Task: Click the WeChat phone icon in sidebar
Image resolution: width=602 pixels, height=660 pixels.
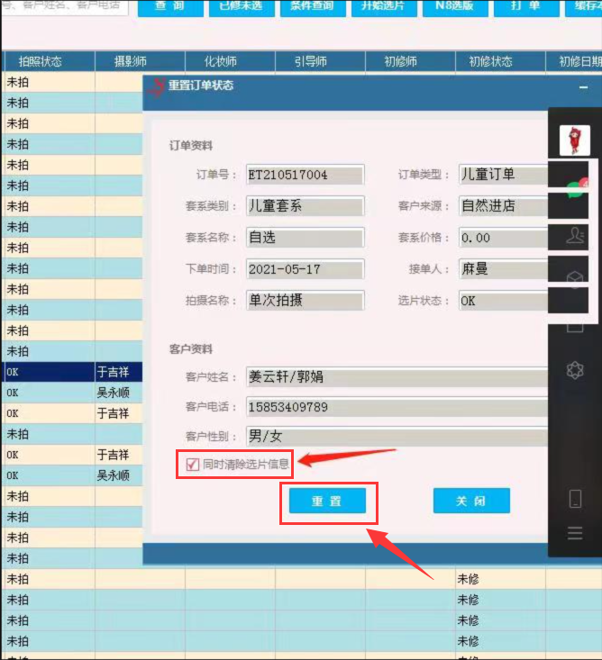Action: 575,499
